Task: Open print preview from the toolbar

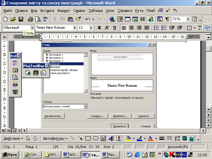Action: coord(38,19)
